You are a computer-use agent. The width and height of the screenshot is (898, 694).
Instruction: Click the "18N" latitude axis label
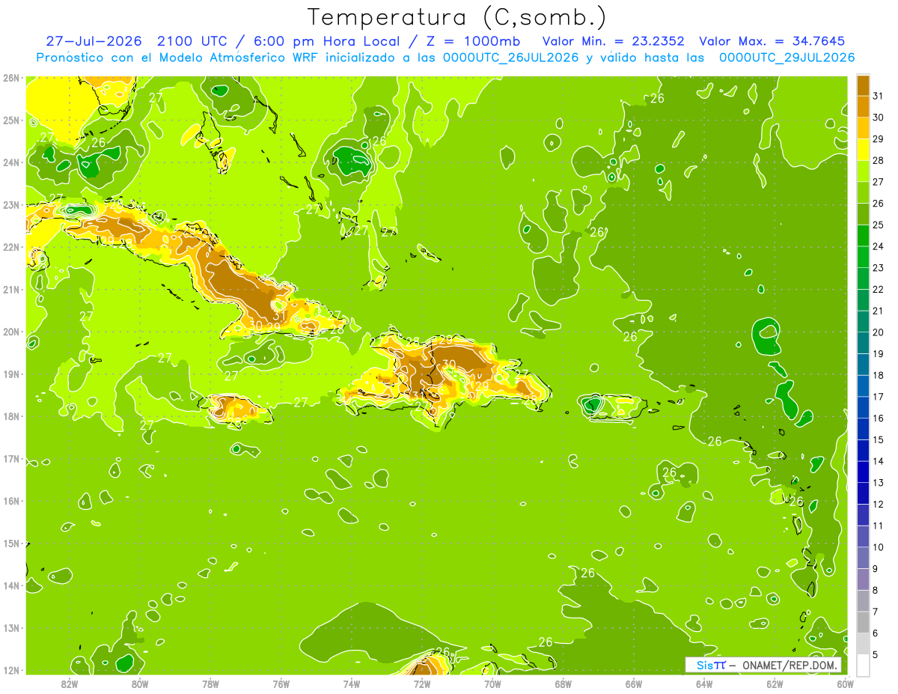11,416
